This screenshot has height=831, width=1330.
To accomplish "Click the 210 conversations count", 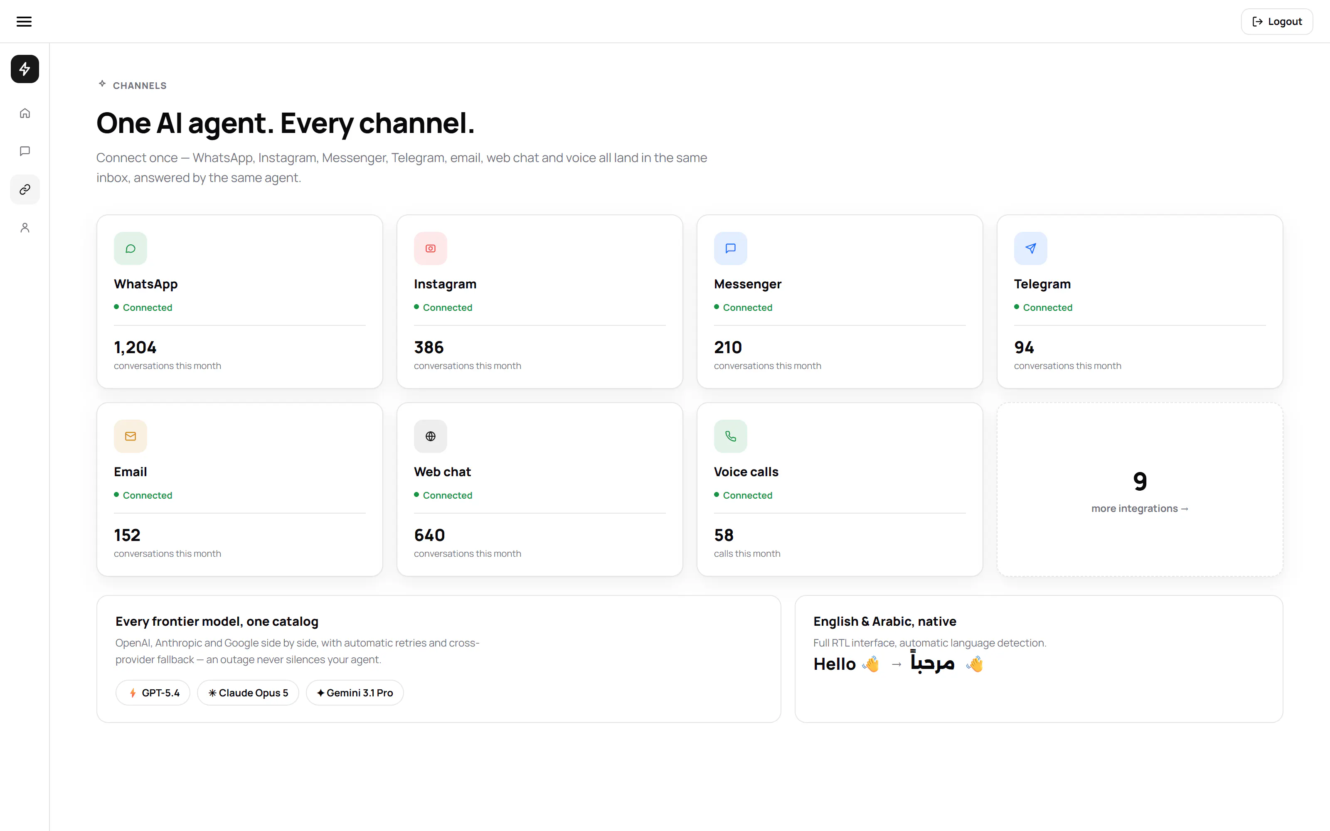I will 728,347.
